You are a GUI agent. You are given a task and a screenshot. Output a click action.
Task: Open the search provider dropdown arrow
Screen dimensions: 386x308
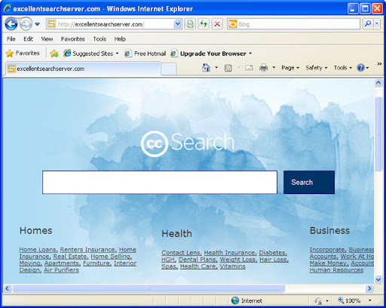coord(377,24)
